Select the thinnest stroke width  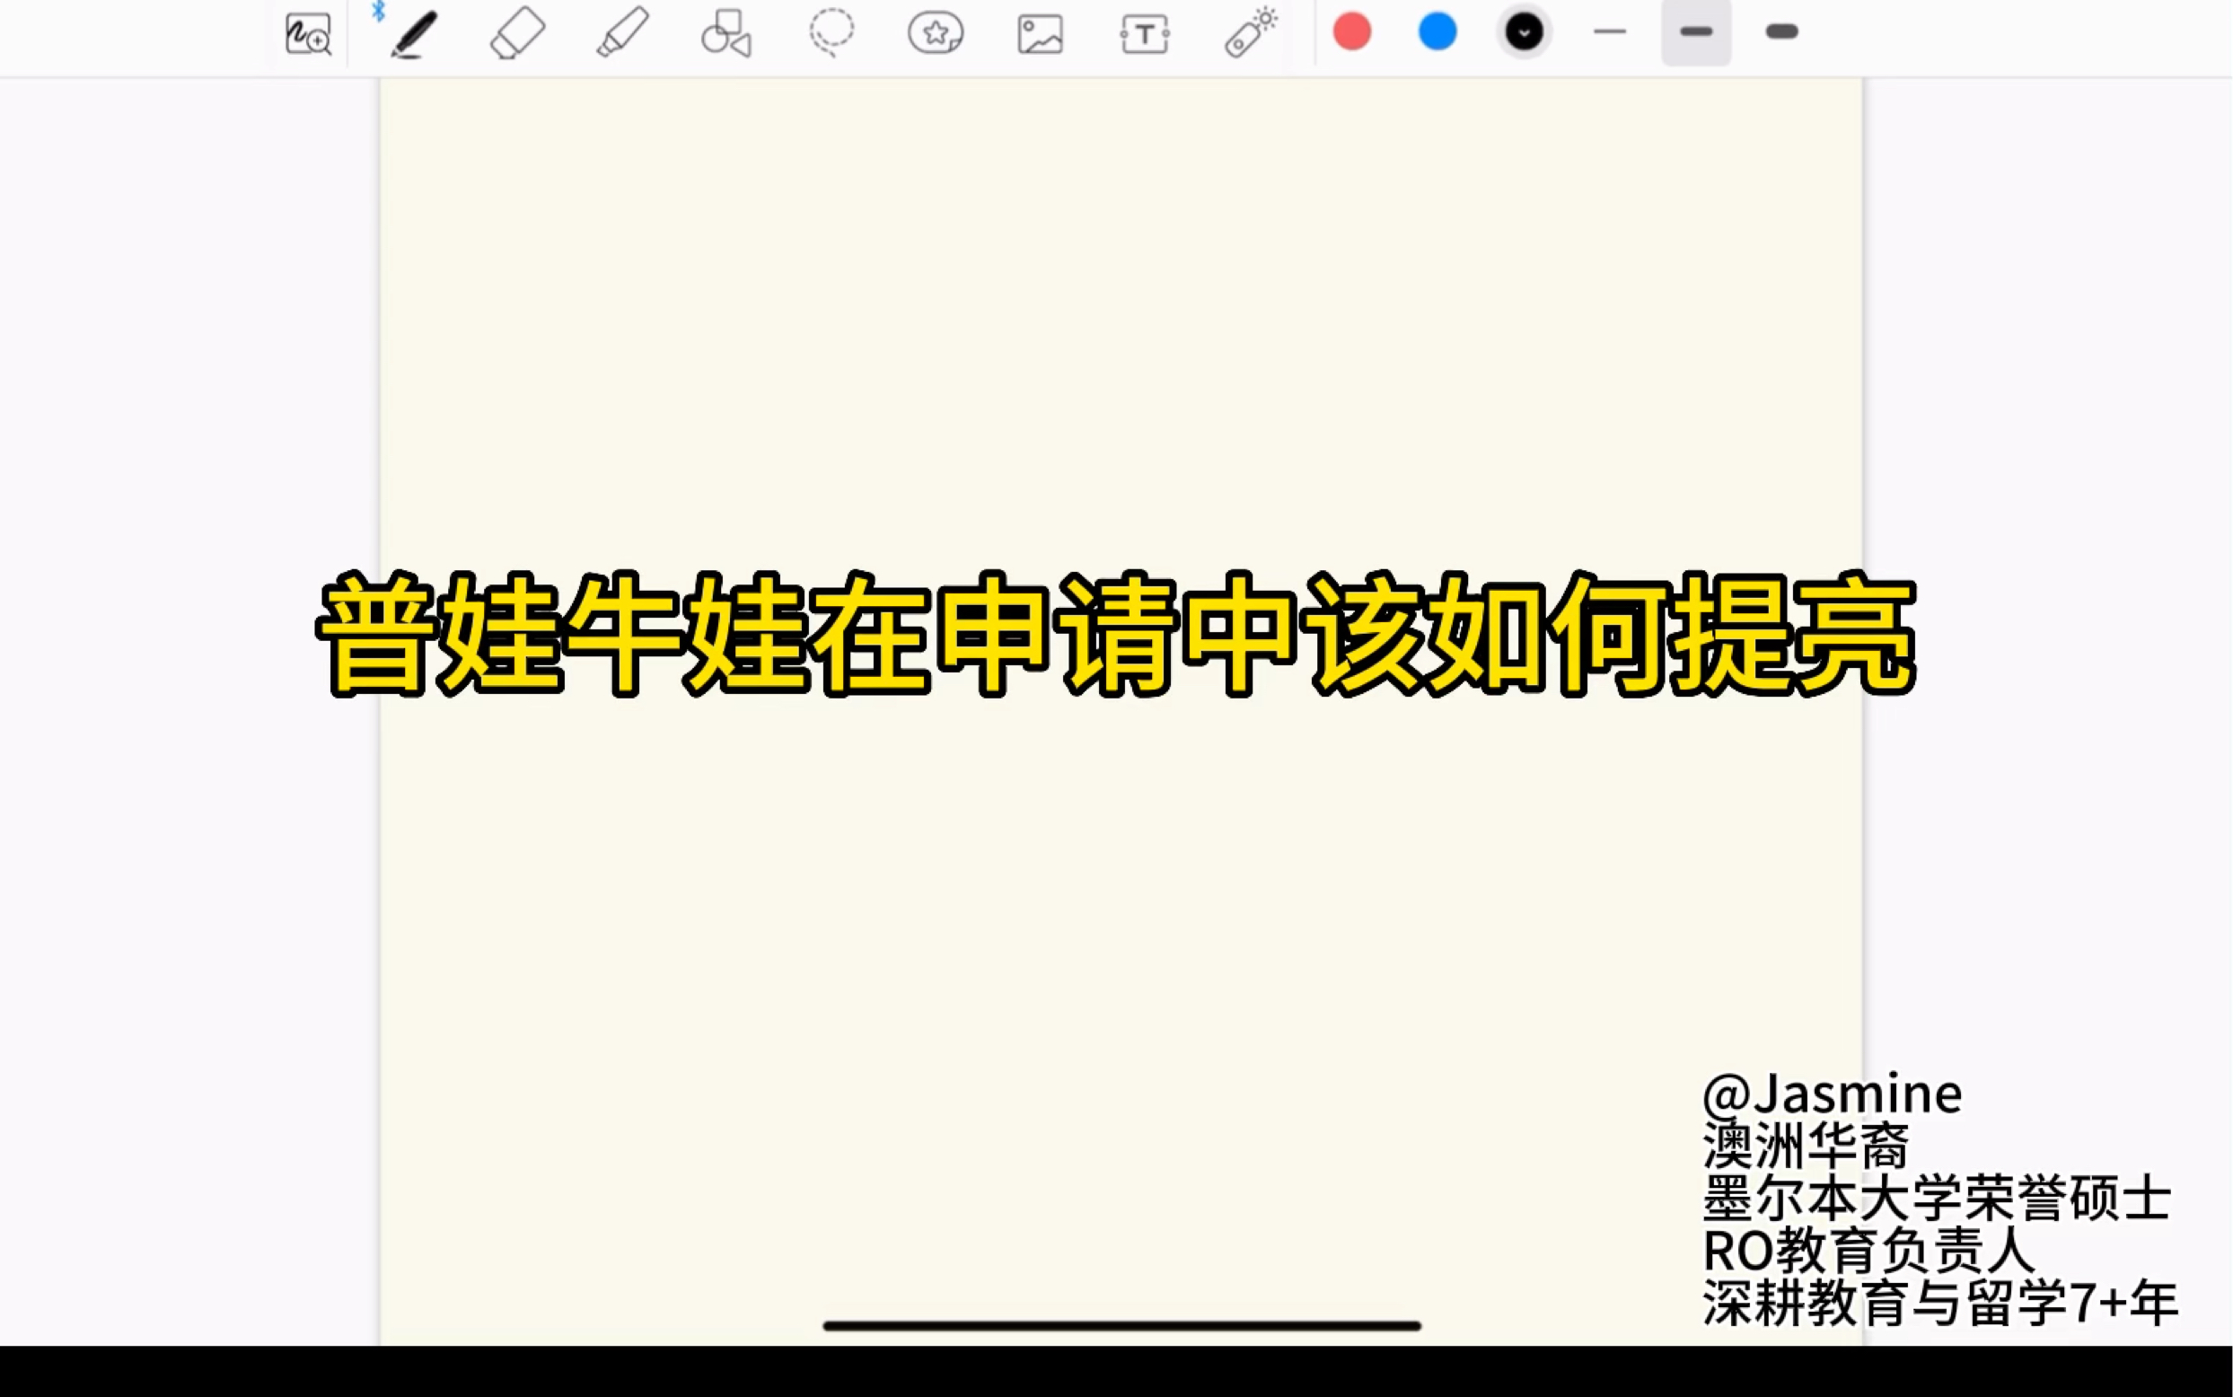point(1609,32)
